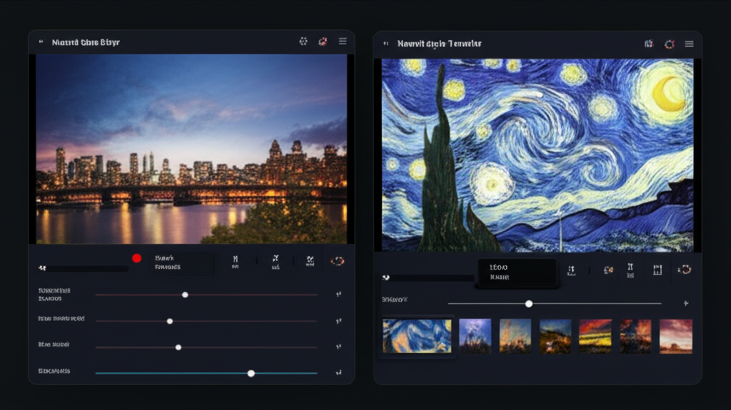Open the hamburger menu in left panel header
Screen dimensions: 731x410
(343, 41)
